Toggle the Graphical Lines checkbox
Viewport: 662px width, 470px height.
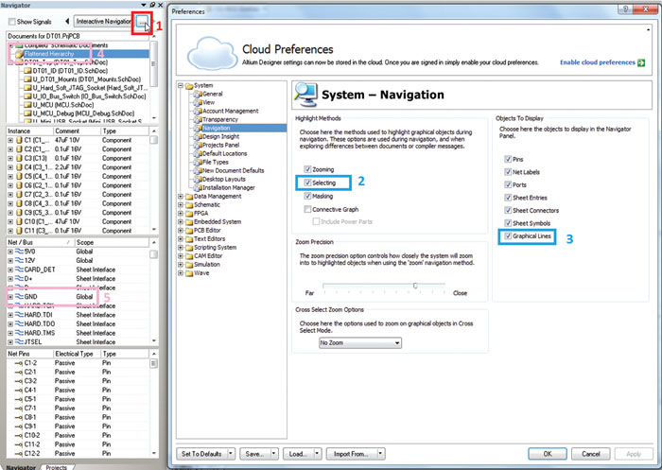(x=508, y=236)
